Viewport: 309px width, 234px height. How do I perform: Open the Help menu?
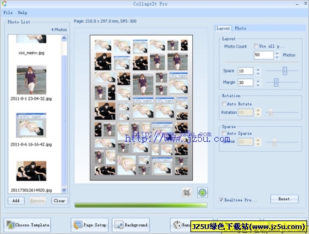tap(22, 12)
